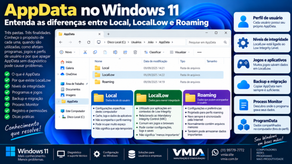
Task: Click the Delete trash icon
Action: 135,53
